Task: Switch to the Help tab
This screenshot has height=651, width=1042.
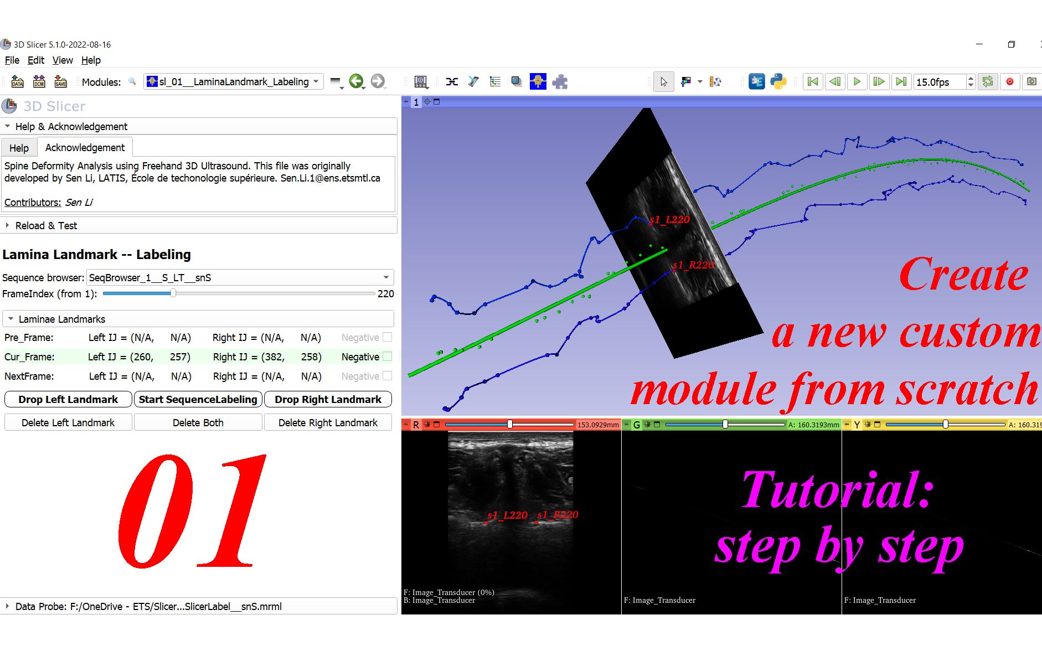Action: click(18, 148)
